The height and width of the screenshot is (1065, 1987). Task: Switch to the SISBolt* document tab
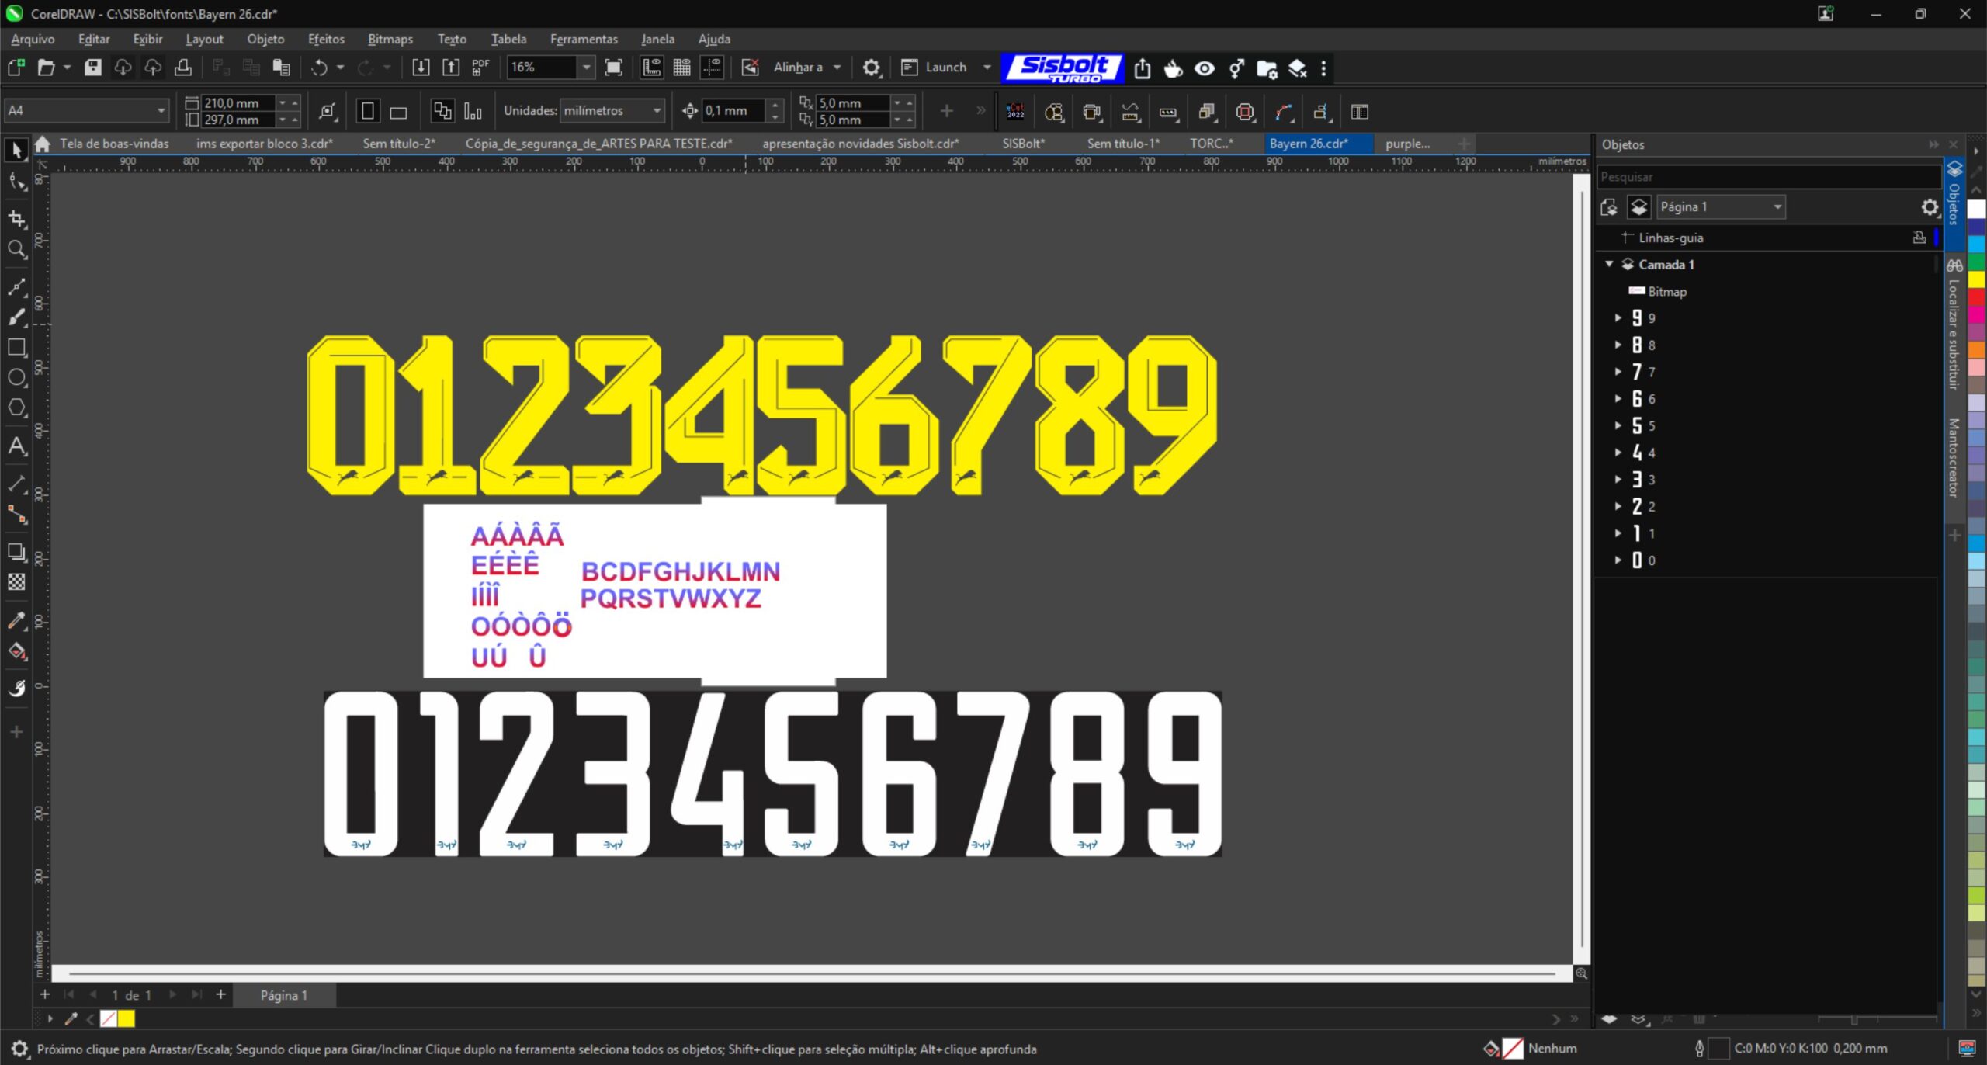click(x=1023, y=144)
